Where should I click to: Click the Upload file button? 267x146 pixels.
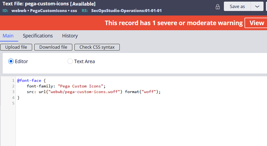click(x=16, y=47)
